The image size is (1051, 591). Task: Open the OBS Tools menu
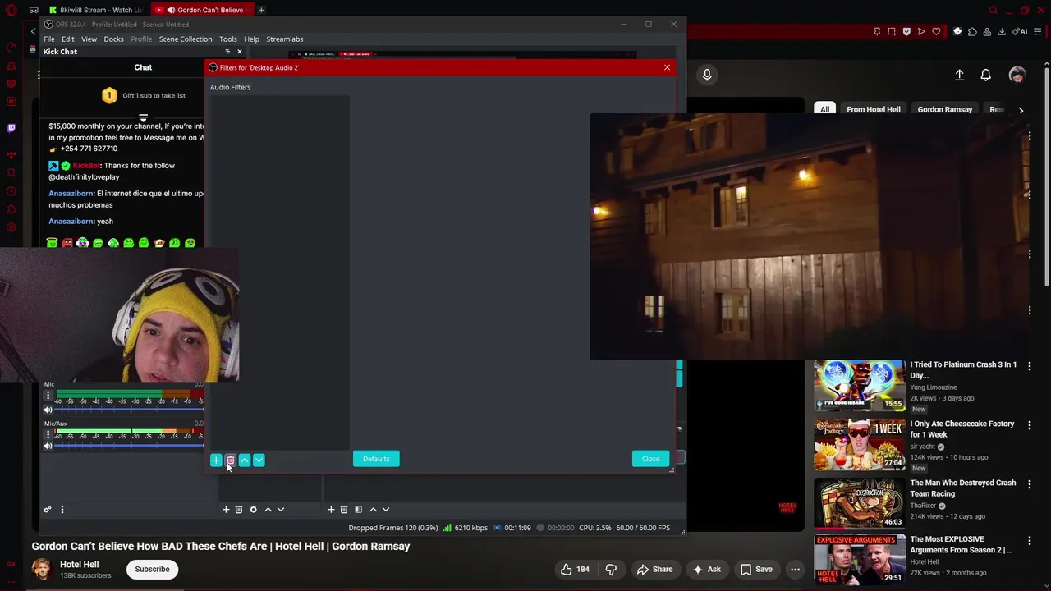coord(228,39)
